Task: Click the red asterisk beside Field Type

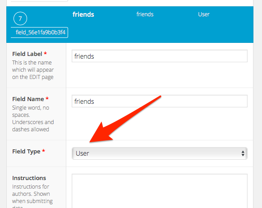Action: click(x=44, y=151)
